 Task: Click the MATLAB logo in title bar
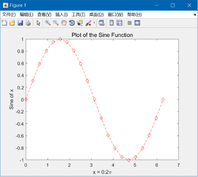5,5
